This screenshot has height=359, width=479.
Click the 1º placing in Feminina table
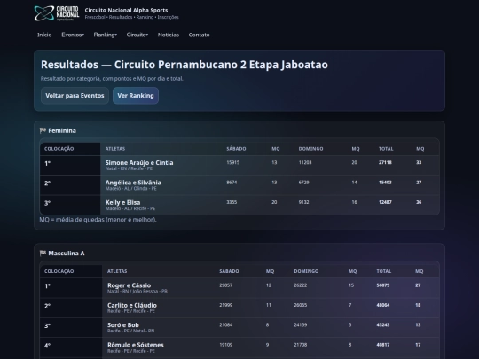click(x=48, y=164)
